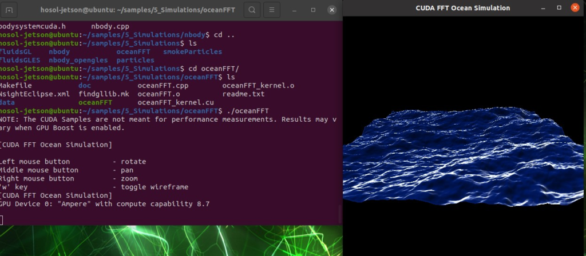Click the 'Makefile' entry in listing
Screen dimensions: 586x256
[15, 86]
